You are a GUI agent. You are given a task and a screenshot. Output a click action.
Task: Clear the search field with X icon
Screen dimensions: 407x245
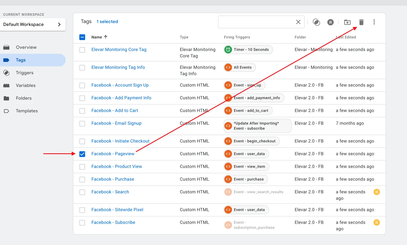[x=298, y=22]
